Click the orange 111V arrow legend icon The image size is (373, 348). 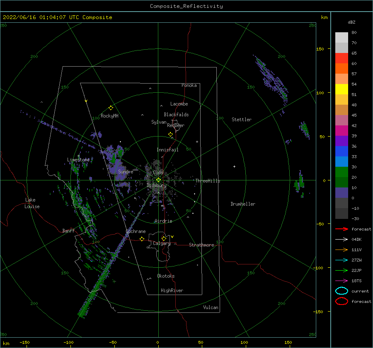(x=342, y=250)
